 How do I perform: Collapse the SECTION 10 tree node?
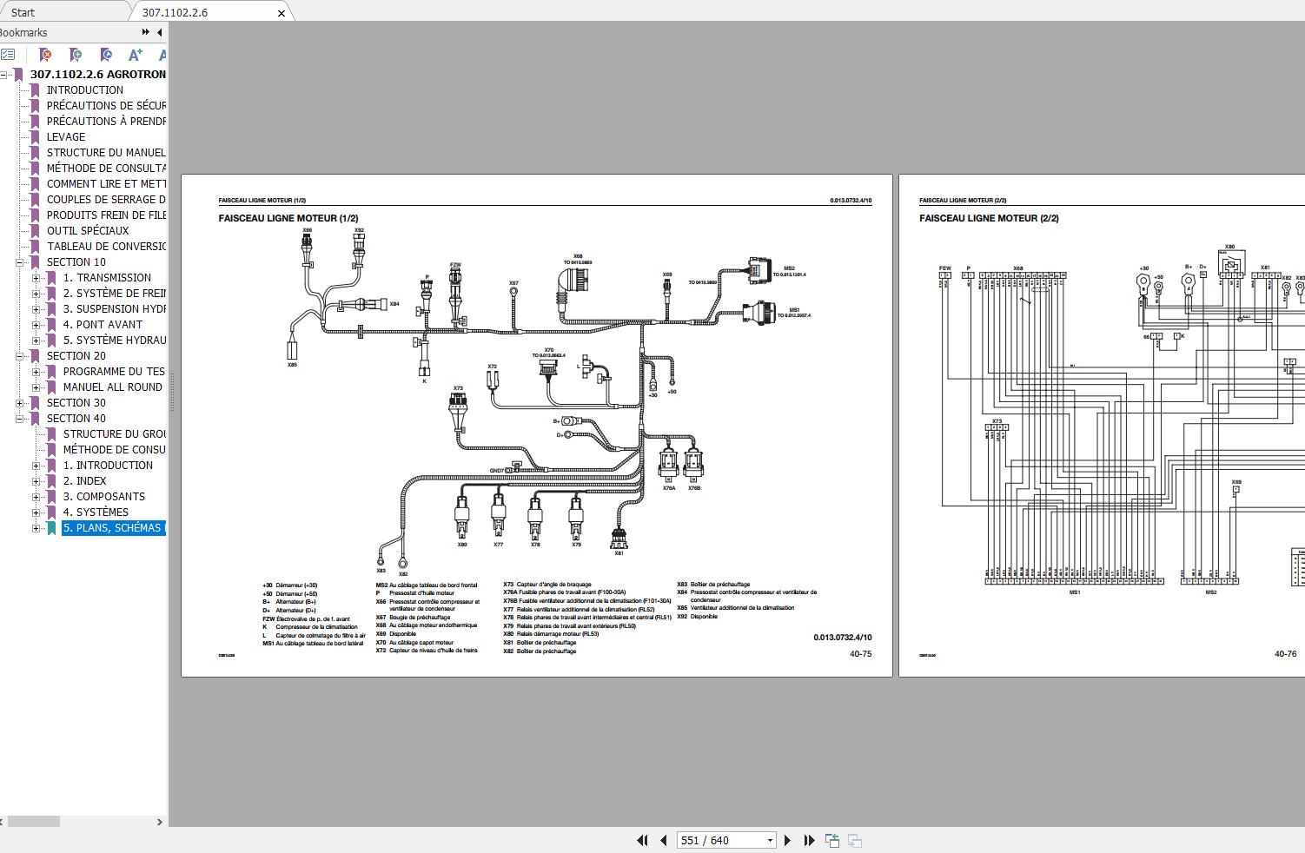[19, 262]
